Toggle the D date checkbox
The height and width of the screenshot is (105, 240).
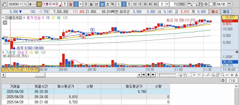(211, 4)
